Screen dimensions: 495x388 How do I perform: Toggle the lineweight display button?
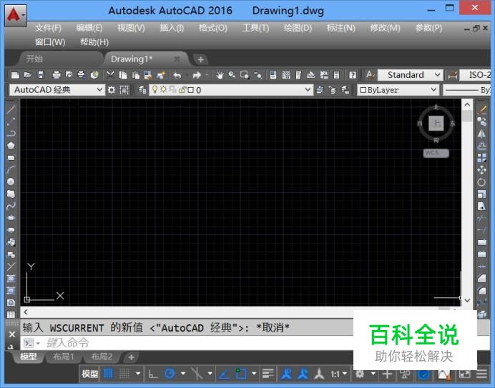point(268,374)
